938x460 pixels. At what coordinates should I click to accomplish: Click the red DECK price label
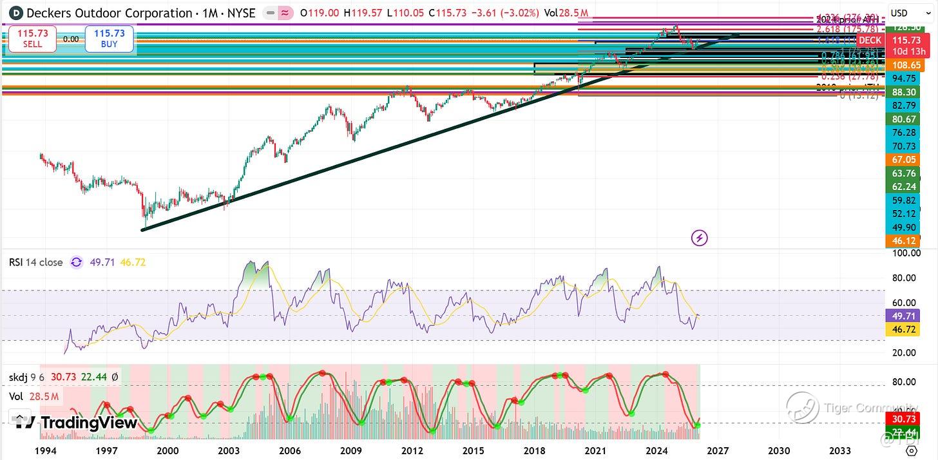[870, 40]
